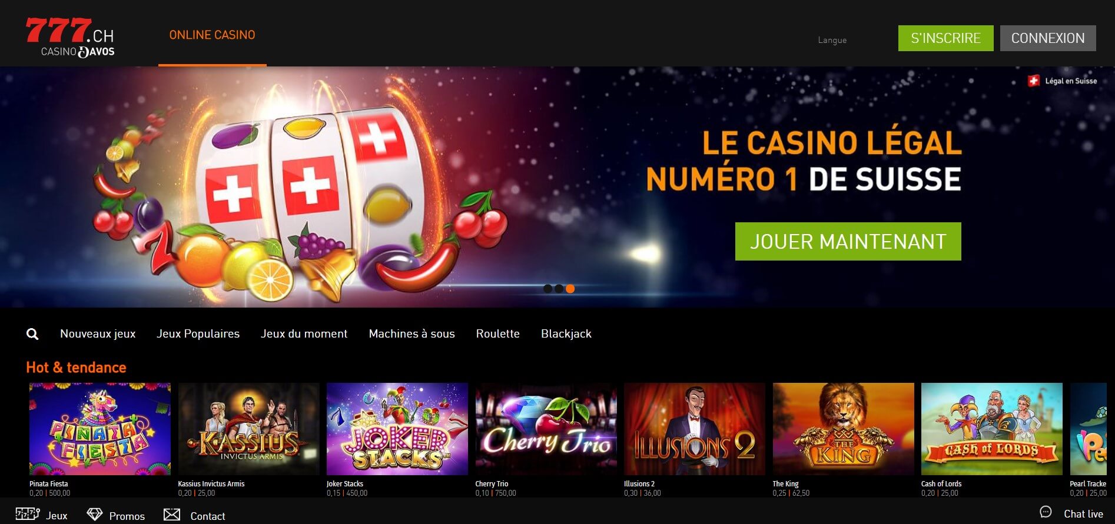Expand the Langue language selector
This screenshot has height=524, width=1115.
pos(832,40)
